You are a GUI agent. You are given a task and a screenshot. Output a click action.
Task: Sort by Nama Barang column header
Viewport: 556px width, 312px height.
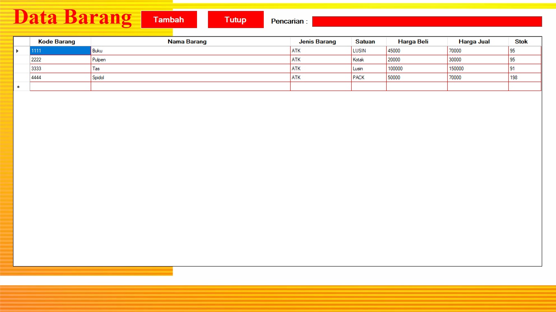point(190,41)
